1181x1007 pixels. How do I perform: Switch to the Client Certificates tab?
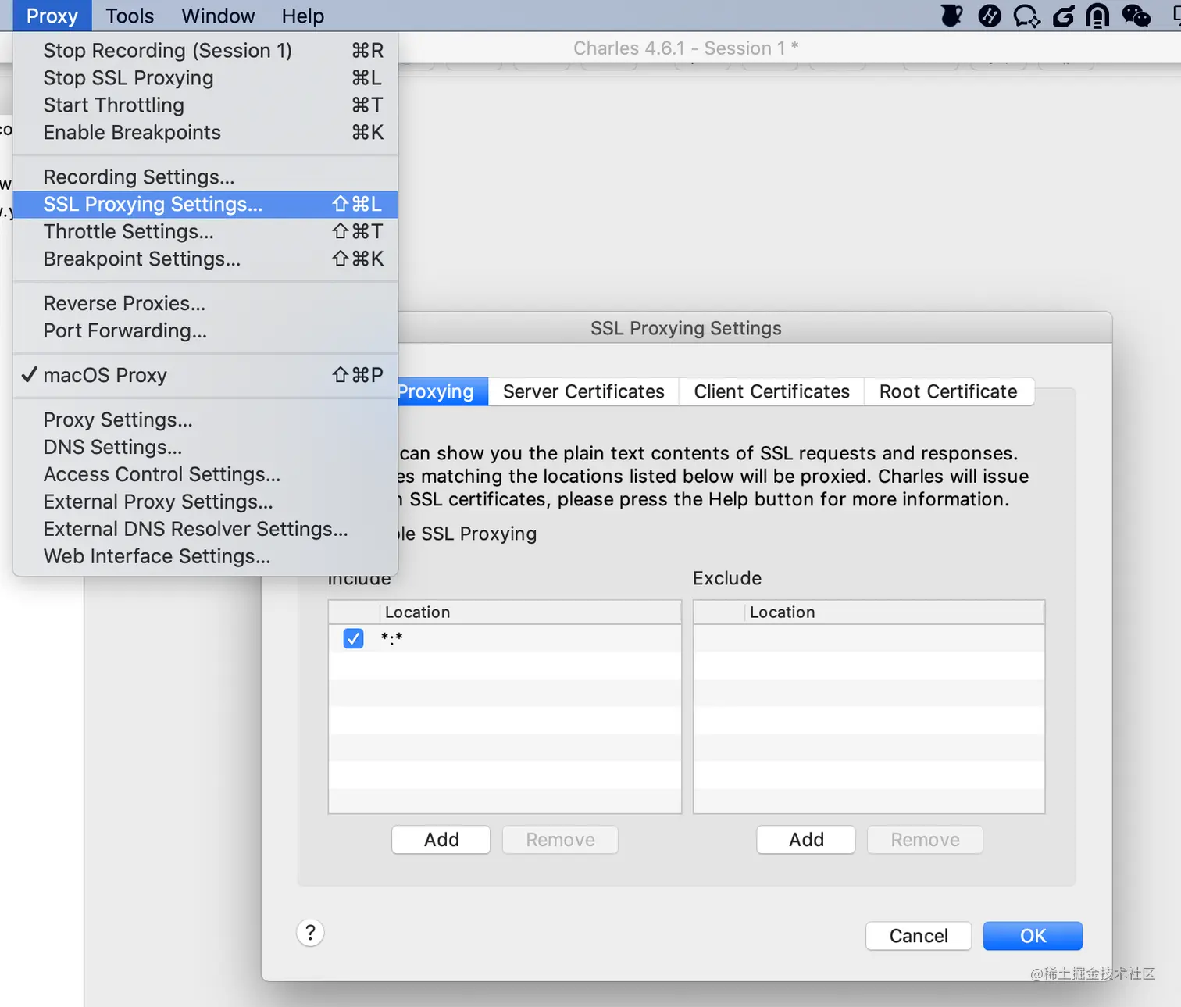coord(772,391)
